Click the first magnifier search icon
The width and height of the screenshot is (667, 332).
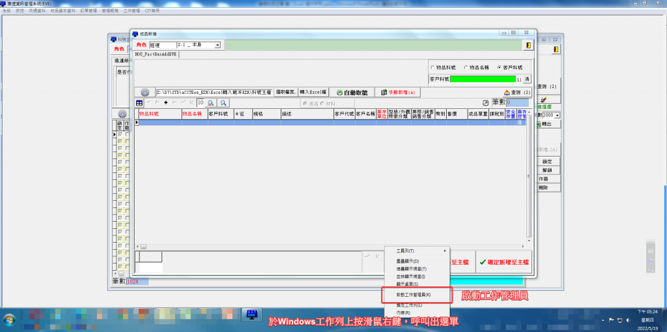[x=211, y=103]
